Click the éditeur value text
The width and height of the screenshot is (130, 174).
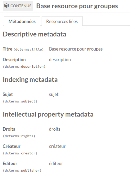pyautogui.click(x=56, y=163)
